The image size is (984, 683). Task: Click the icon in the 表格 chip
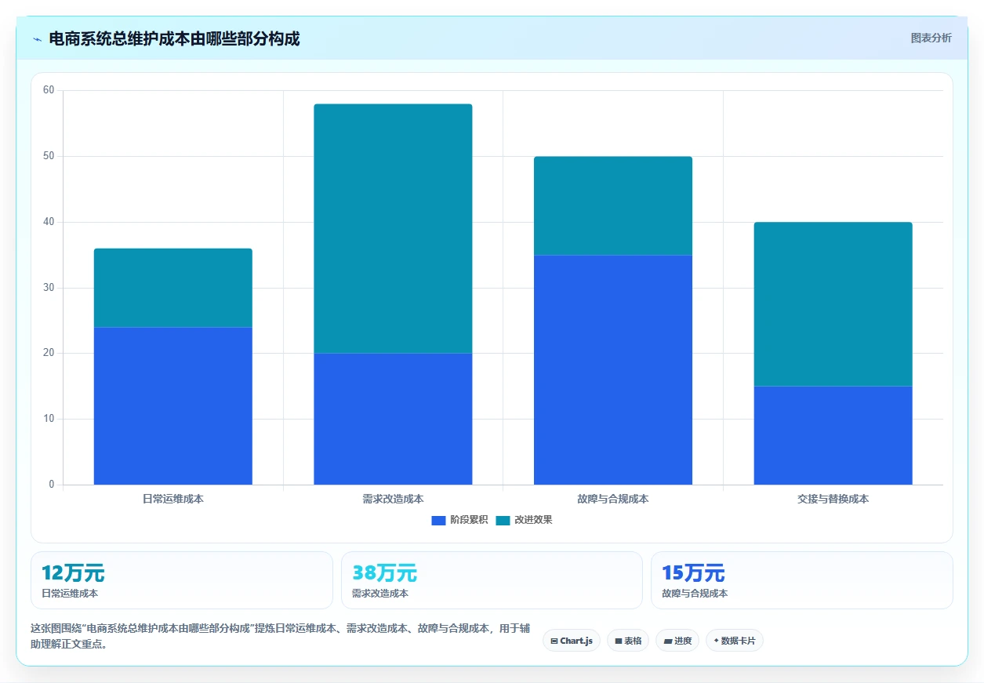point(619,641)
